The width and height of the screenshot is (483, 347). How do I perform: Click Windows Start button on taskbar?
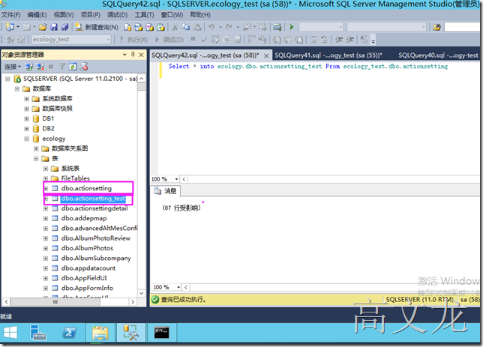[10, 333]
